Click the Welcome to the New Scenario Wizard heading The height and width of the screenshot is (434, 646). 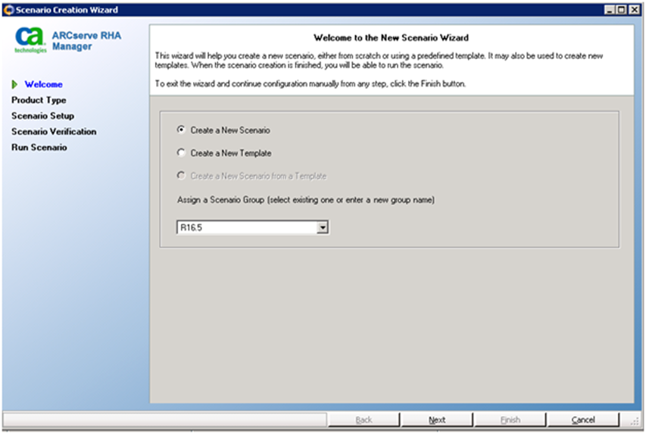(391, 38)
